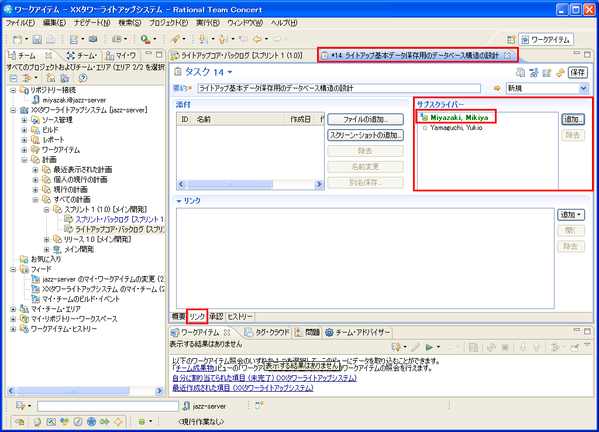Image resolution: width=599 pixels, height=432 pixels.
Task: Open the ヘルプ(H) menu
Action: pyautogui.click(x=284, y=23)
